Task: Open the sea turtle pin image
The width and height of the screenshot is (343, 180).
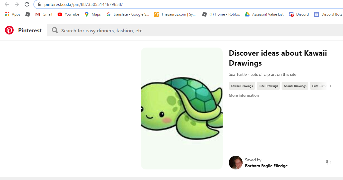Action: tap(182, 108)
